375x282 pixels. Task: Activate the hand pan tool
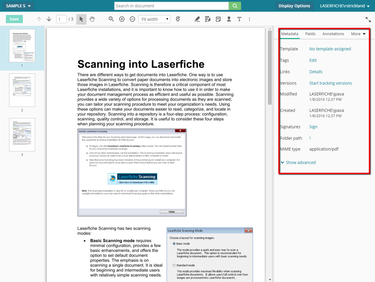click(92, 19)
